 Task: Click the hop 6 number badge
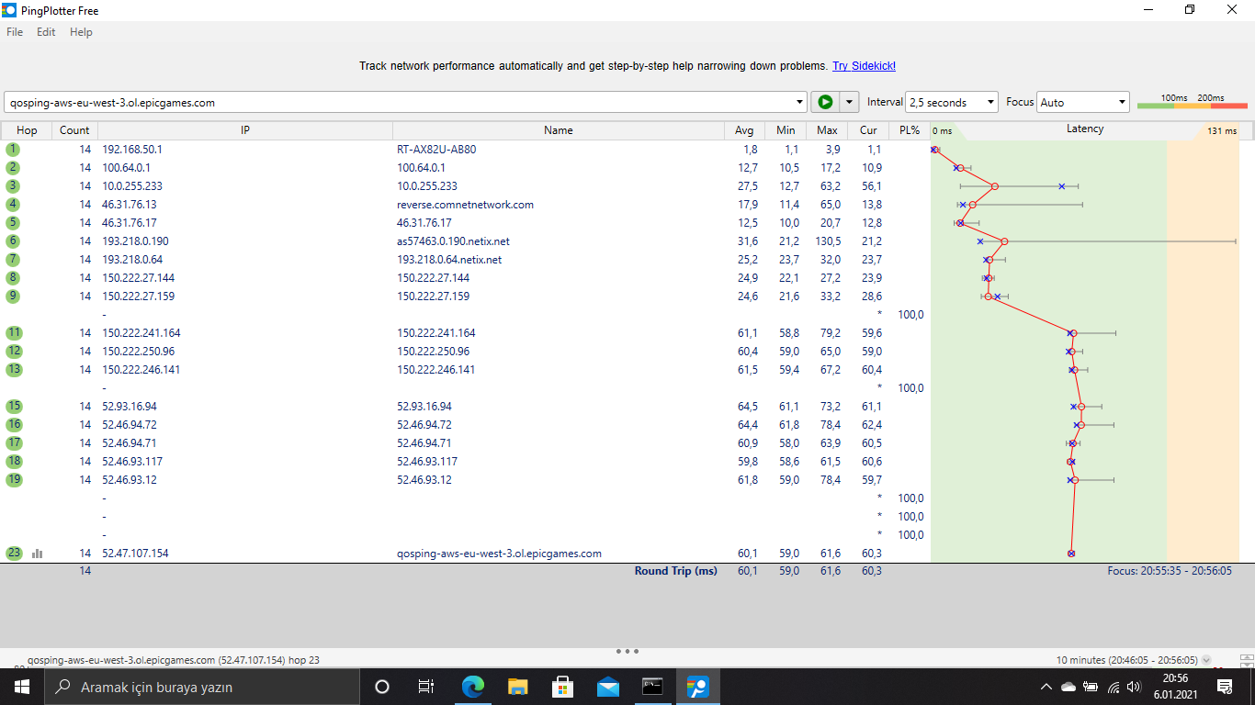coord(14,241)
